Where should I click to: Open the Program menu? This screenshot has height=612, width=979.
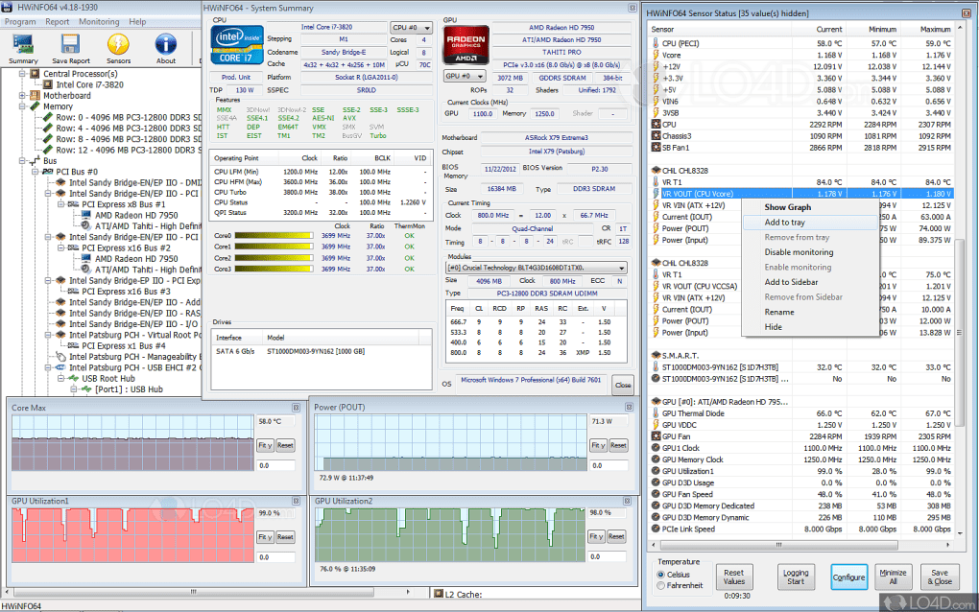tap(20, 22)
